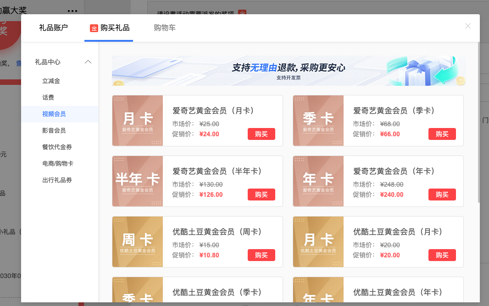Open the three-dot menu in background page

coord(72,11)
